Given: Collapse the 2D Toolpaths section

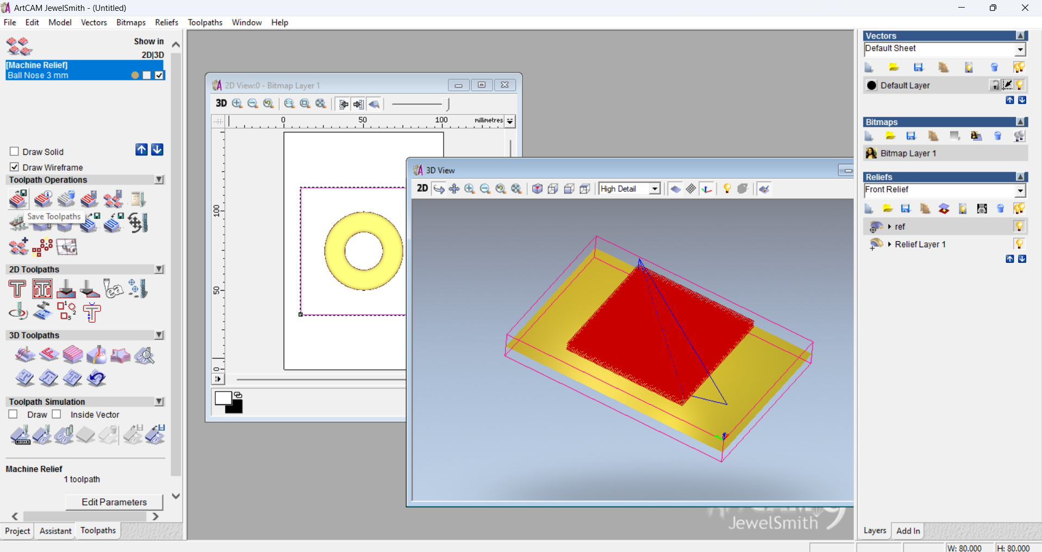Looking at the screenshot, I should pyautogui.click(x=159, y=269).
